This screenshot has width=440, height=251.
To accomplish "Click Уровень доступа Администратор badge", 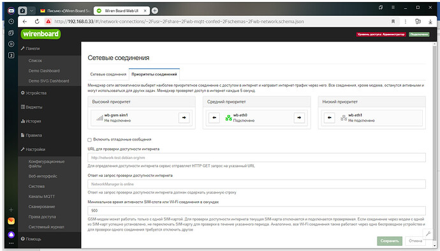I will [381, 34].
